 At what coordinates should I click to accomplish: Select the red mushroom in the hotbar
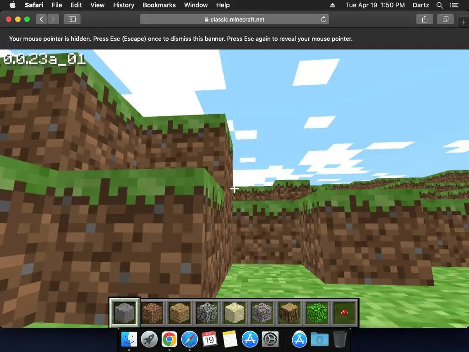pos(344,313)
